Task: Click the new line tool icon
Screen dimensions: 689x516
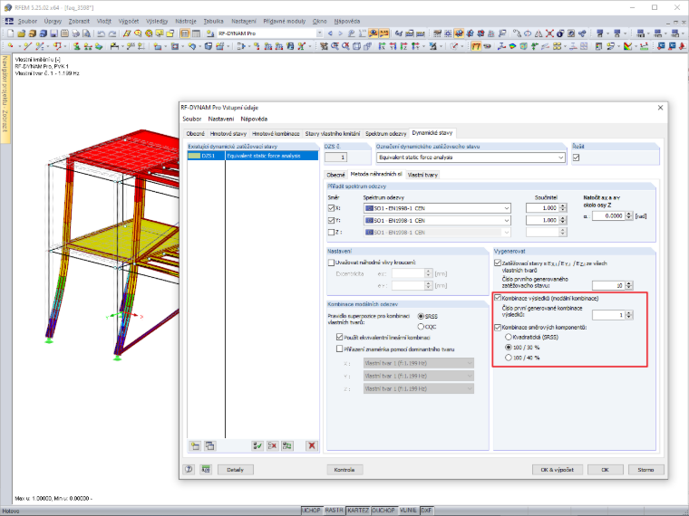Action: 27,46
